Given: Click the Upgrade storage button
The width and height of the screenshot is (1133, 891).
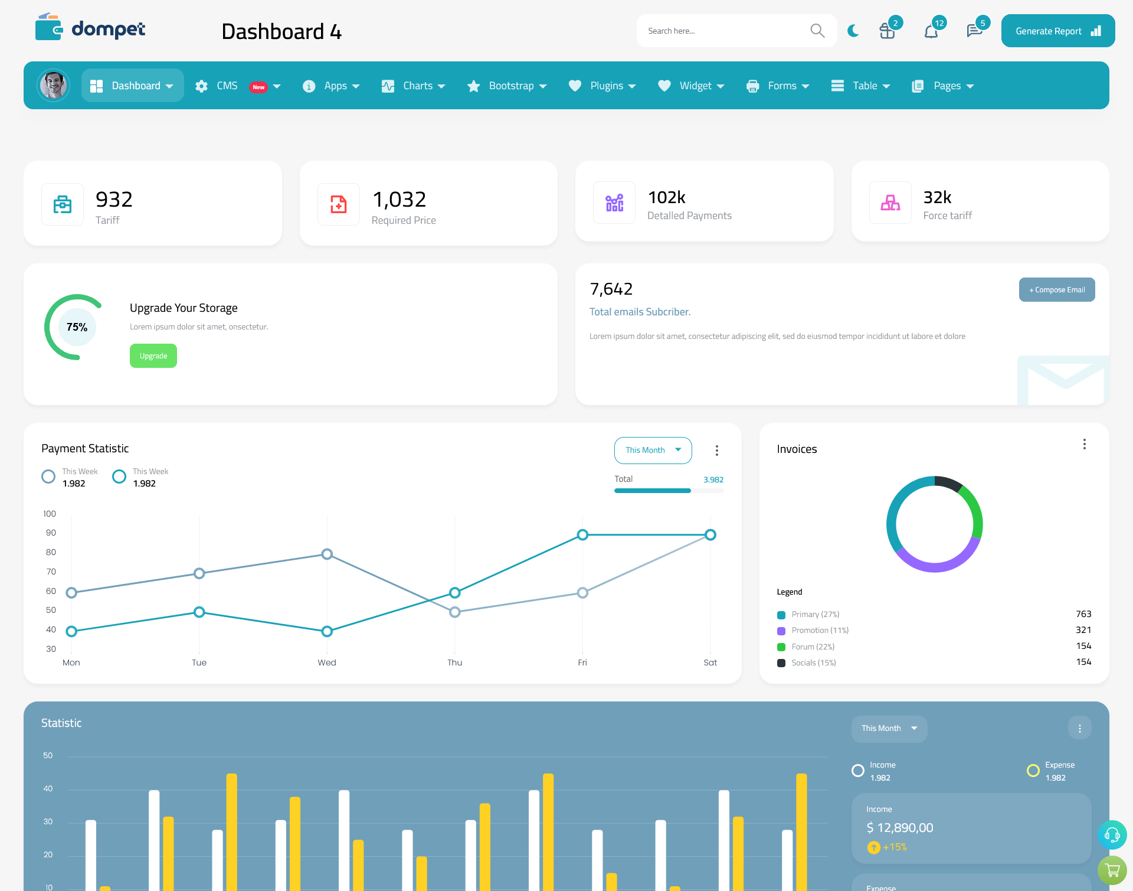Looking at the screenshot, I should [153, 355].
